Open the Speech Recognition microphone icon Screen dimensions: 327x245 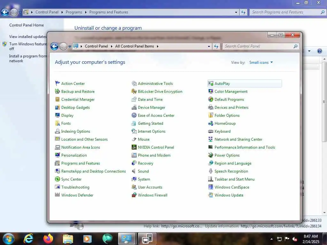pyautogui.click(x=211, y=171)
